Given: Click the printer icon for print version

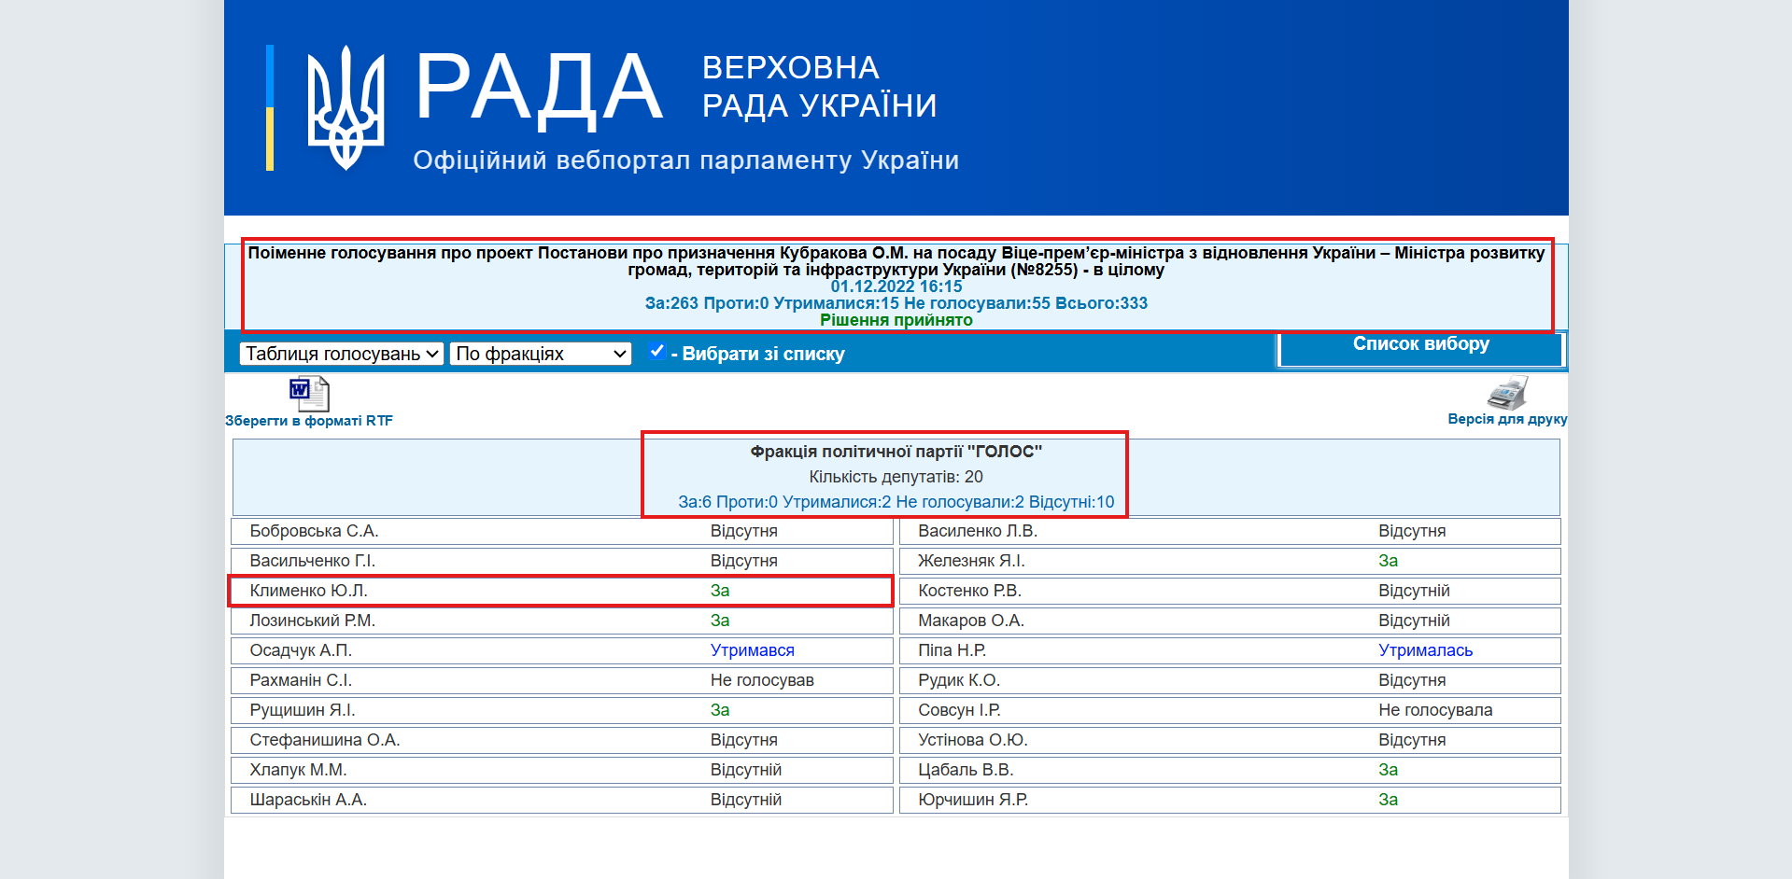Looking at the screenshot, I should tap(1507, 393).
